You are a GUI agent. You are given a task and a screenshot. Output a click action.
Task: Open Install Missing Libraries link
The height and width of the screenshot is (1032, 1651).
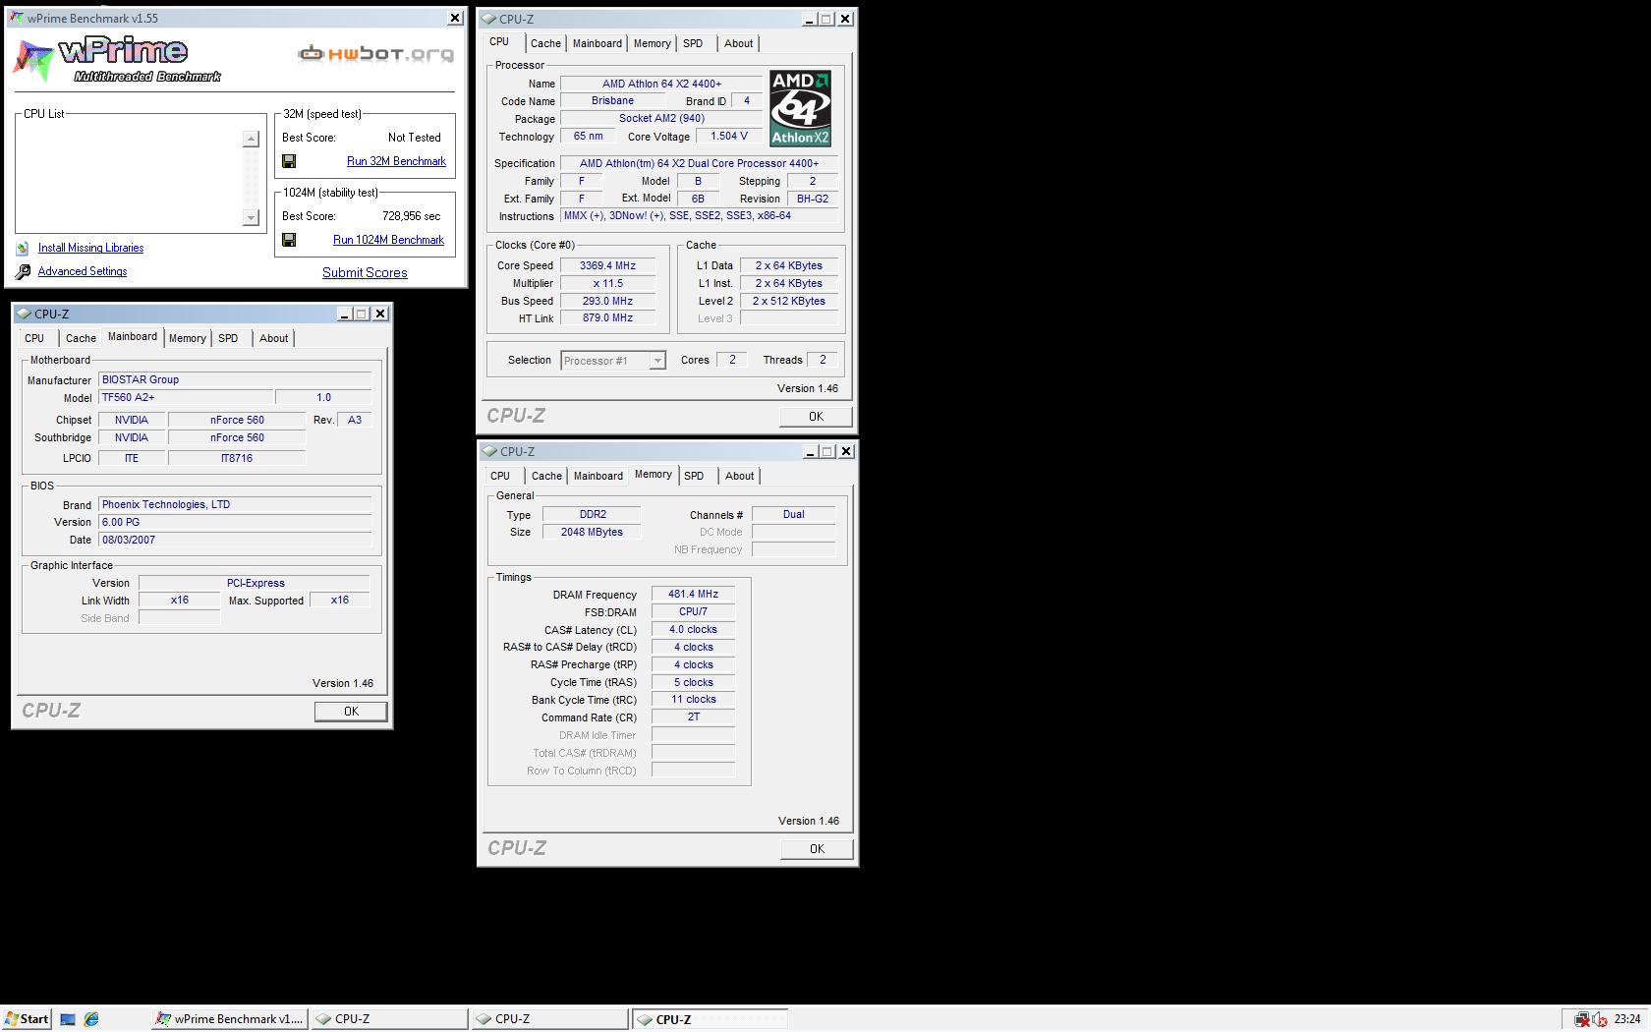click(x=90, y=248)
